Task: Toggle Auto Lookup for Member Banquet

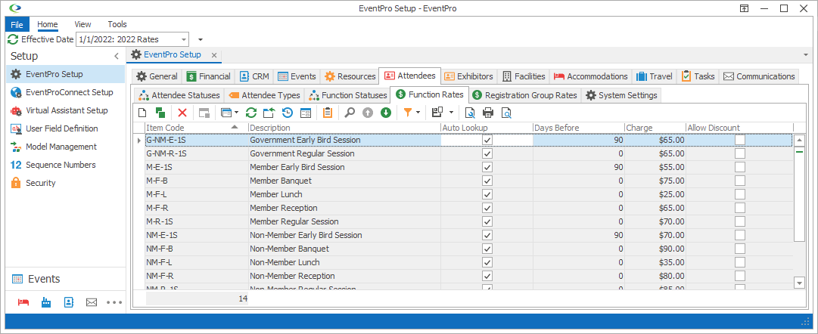Action: [487, 181]
